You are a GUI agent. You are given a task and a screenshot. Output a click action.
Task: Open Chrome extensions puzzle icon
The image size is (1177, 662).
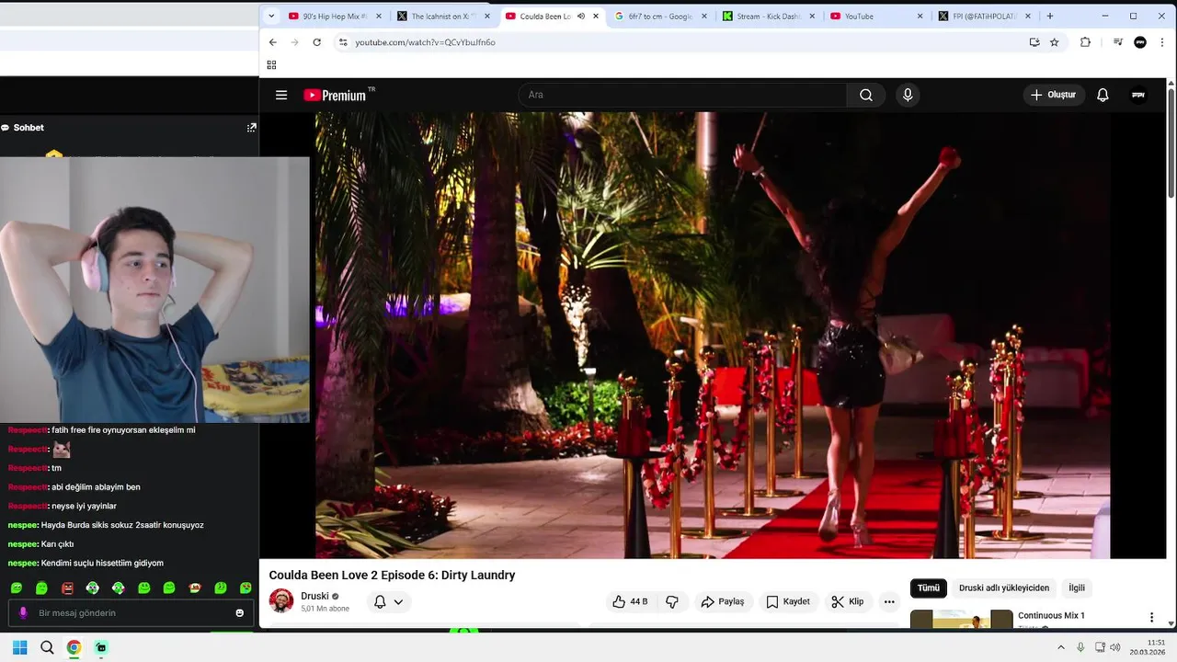coord(1085,42)
